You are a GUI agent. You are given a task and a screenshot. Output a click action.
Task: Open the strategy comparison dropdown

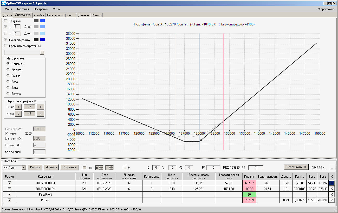coord(42,52)
